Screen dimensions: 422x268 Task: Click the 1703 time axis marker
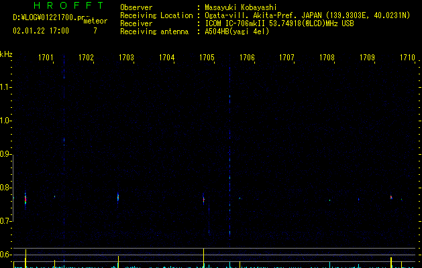pos(126,58)
